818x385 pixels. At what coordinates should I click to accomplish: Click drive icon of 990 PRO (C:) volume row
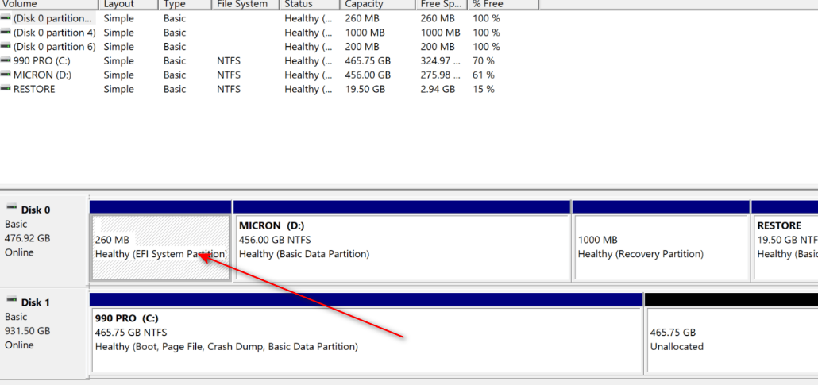point(6,60)
